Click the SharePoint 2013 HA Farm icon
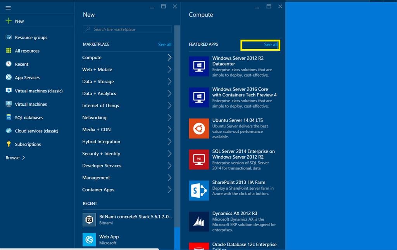Image resolution: width=397 pixels, height=250 pixels. tap(199, 191)
